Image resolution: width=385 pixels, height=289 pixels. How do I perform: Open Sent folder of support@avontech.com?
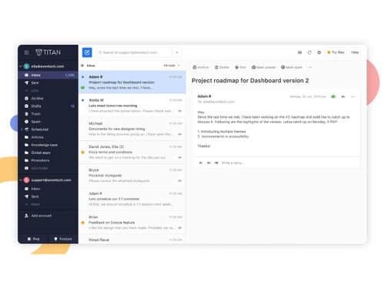(x=48, y=197)
